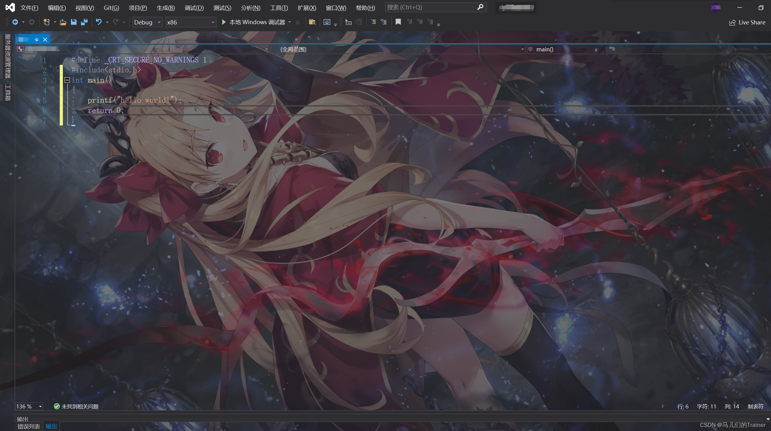Click the search box (Ctrl+Q)

coord(436,7)
